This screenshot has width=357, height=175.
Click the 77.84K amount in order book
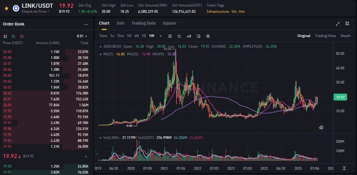tap(54, 105)
